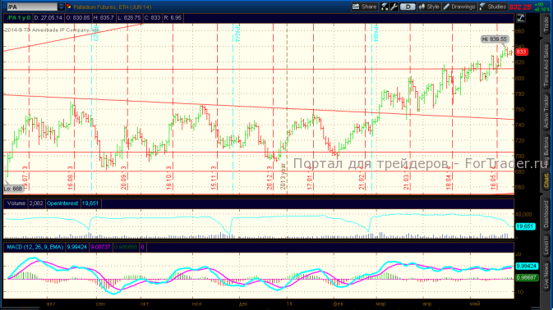Open chart settings wrench icon
553x310 pixels.
pos(394,7)
